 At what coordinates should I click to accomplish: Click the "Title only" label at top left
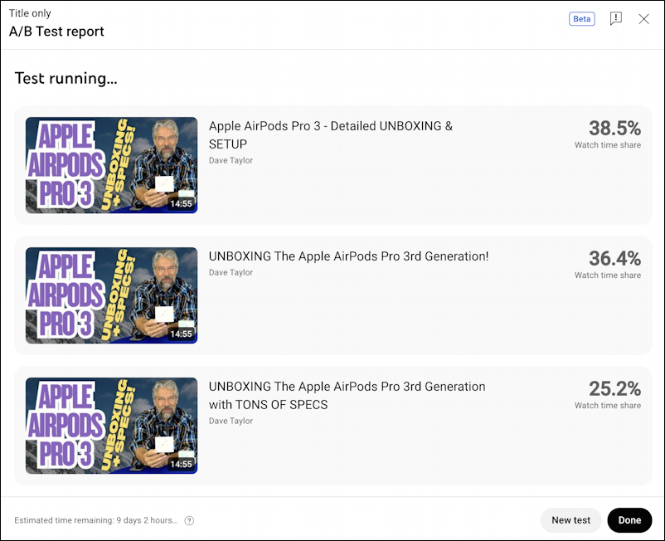coord(30,12)
